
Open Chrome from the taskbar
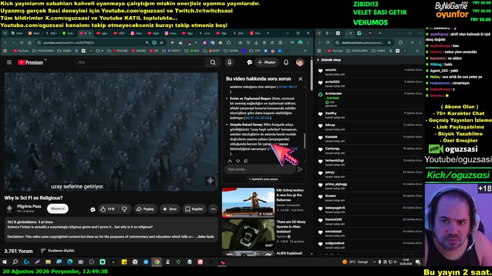pos(157,262)
